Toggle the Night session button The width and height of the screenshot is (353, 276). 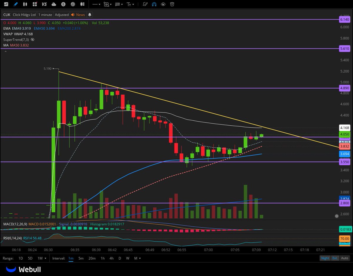click(x=325, y=258)
